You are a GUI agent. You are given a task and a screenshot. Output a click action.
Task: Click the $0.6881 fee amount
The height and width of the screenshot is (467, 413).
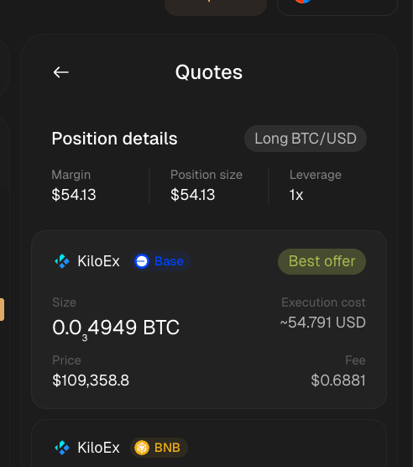pos(338,380)
